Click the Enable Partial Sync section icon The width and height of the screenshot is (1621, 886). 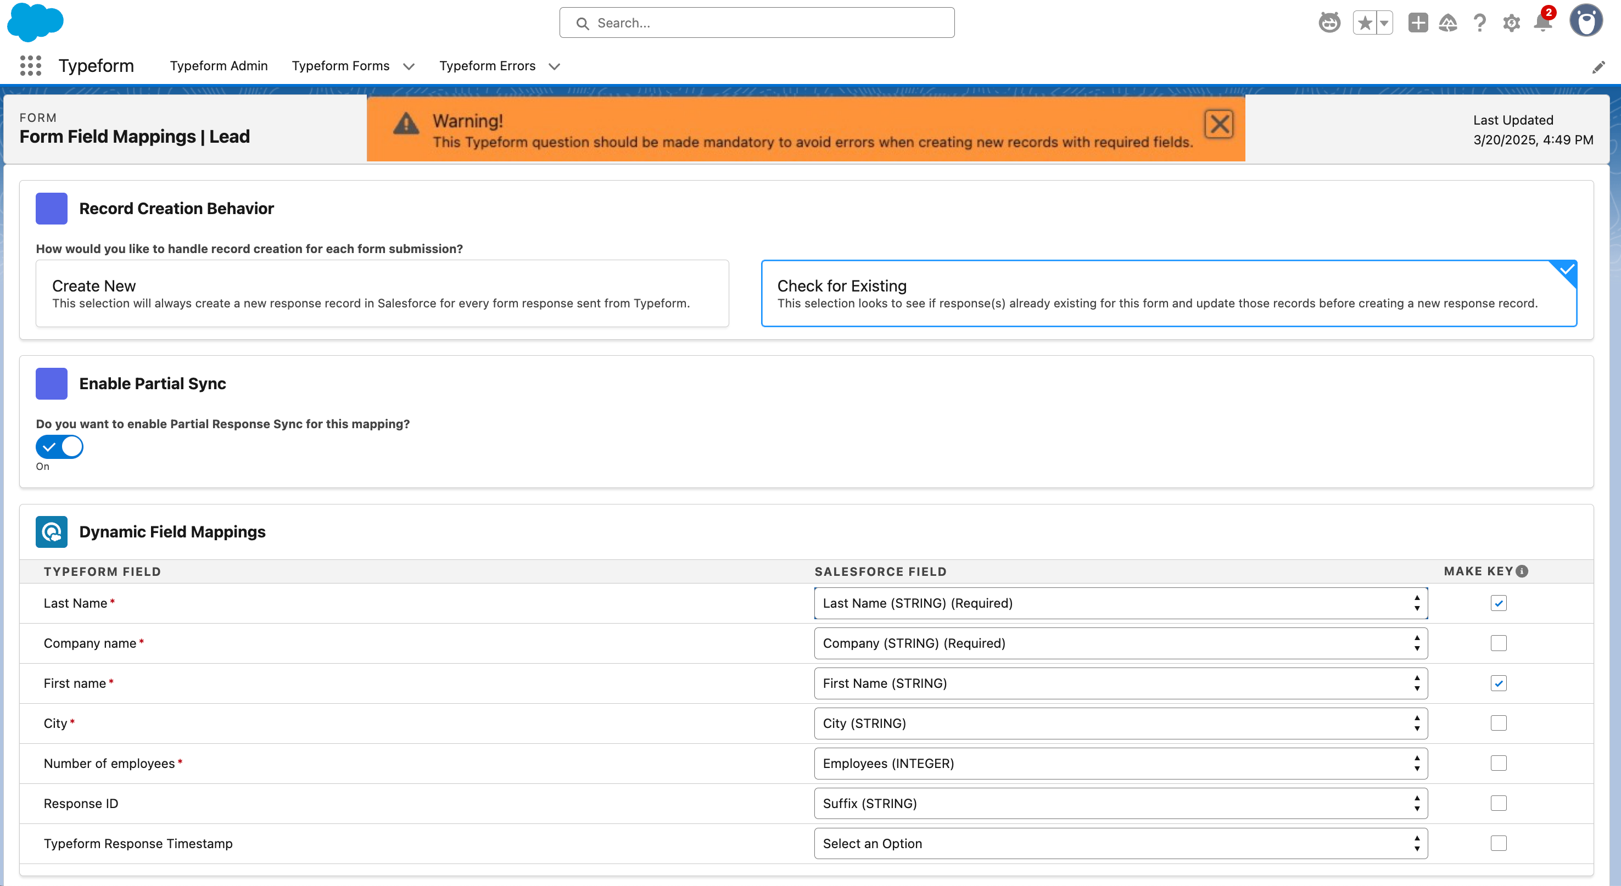(52, 383)
